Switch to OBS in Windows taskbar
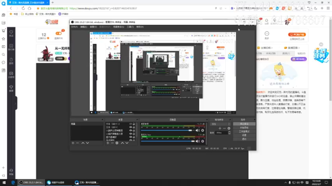The width and height of the screenshot is (332, 186). tap(31, 183)
